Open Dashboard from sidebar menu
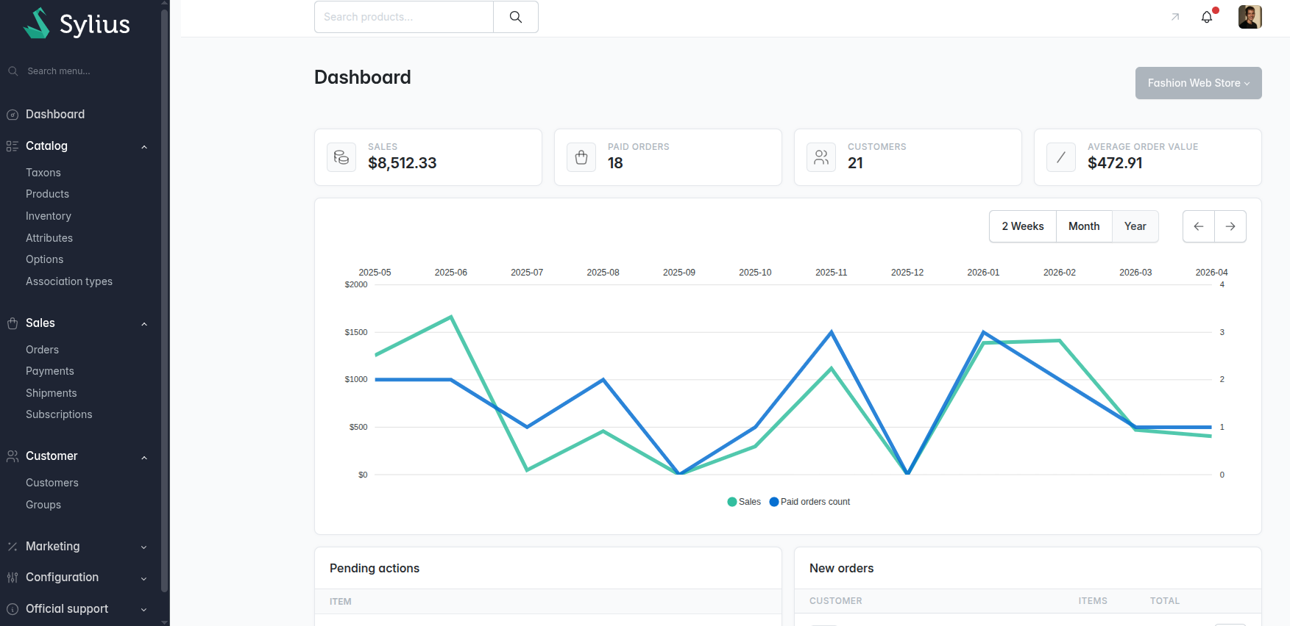1290x626 pixels. [x=55, y=115]
